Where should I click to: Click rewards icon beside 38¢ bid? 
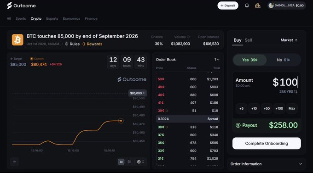coord(167,127)
